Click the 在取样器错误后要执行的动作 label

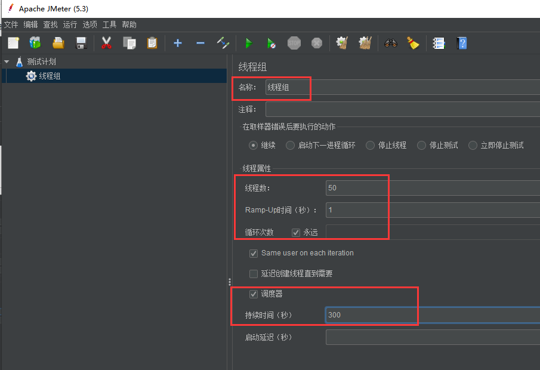tap(289, 127)
